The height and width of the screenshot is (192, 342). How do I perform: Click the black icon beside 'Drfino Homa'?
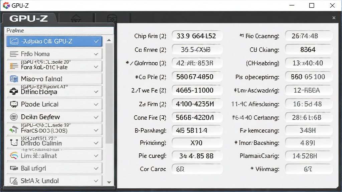pyautogui.click(x=14, y=91)
